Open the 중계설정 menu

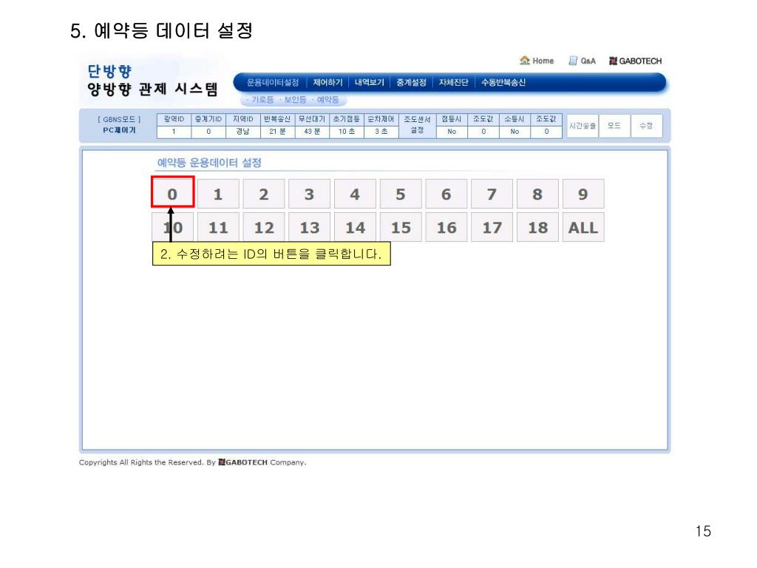(x=411, y=83)
